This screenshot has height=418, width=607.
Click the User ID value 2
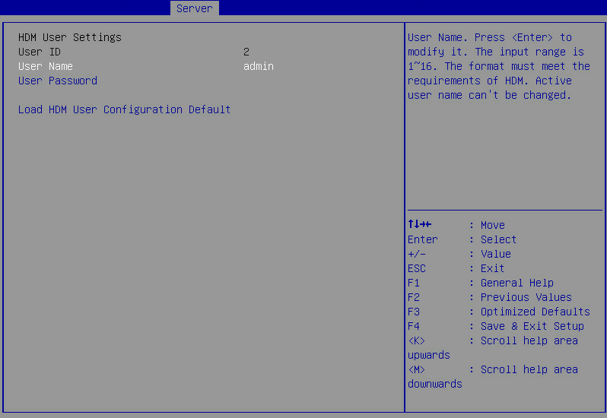click(x=246, y=52)
